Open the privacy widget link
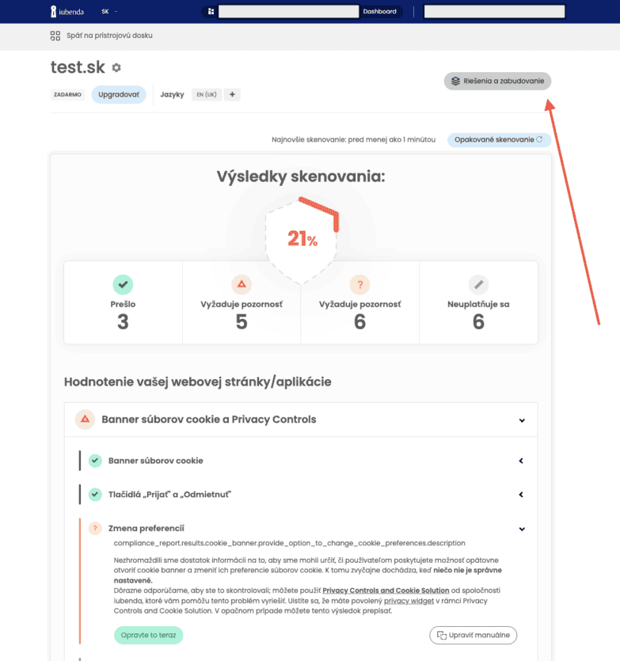 [x=410, y=602]
